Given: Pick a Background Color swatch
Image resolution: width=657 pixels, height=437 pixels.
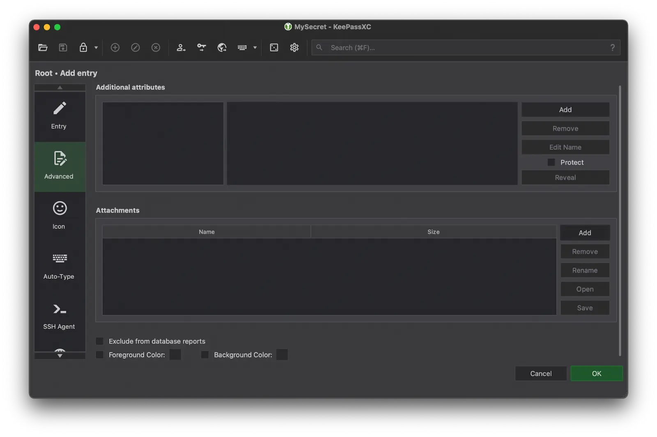Looking at the screenshot, I should (x=282, y=354).
